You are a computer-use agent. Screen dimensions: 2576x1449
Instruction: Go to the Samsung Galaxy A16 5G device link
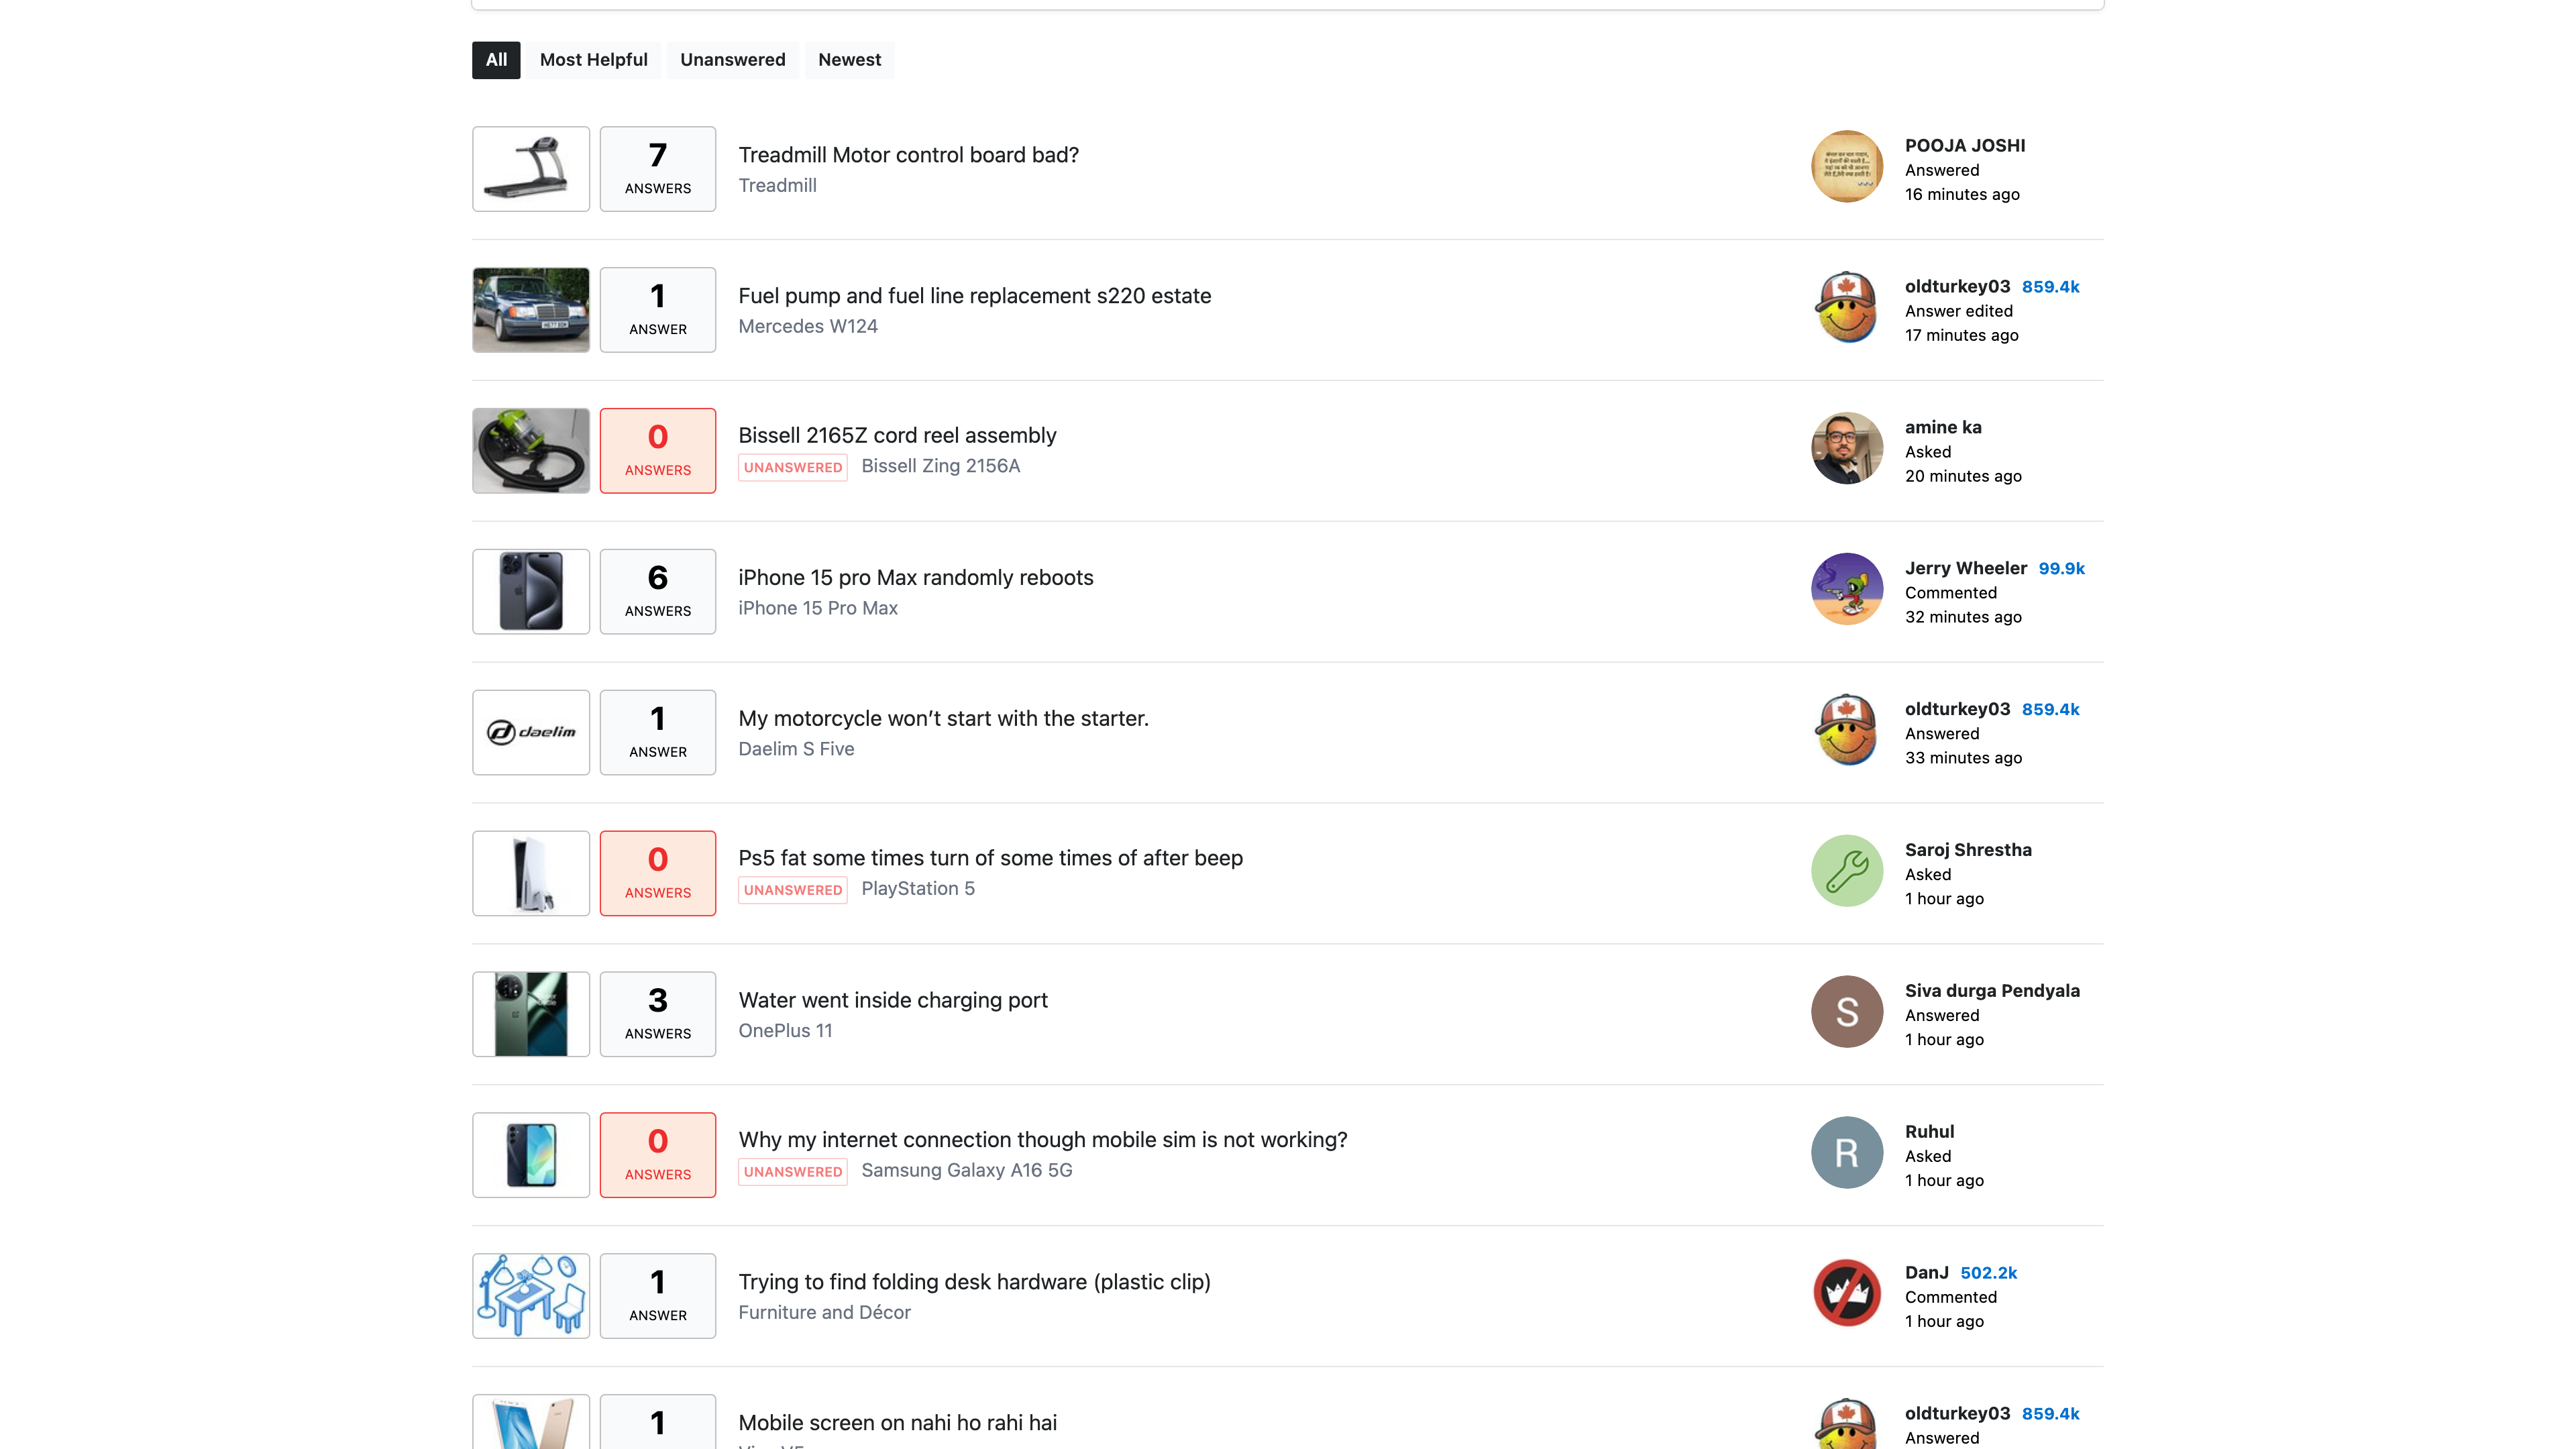point(966,1171)
